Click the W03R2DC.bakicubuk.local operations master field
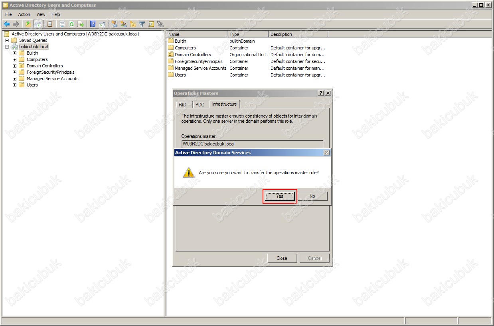Screen dimensions: 494x326 click(253, 144)
